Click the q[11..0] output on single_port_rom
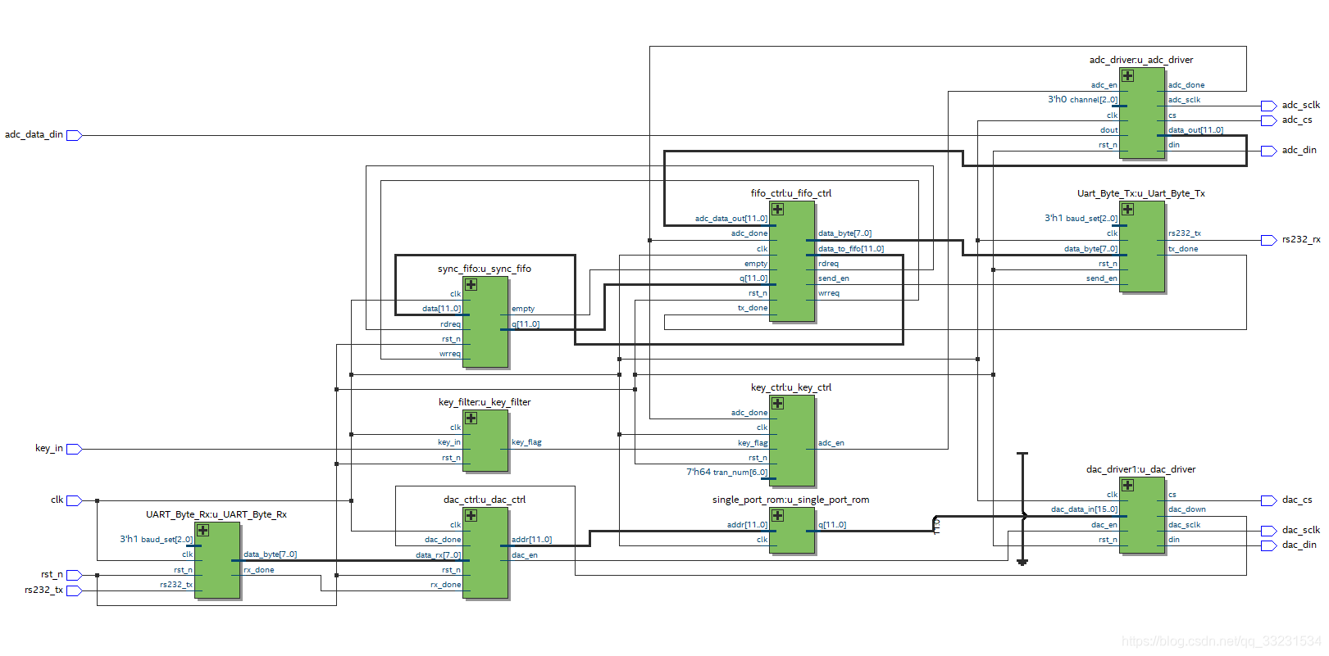The width and height of the screenshot is (1329, 656). (x=832, y=525)
